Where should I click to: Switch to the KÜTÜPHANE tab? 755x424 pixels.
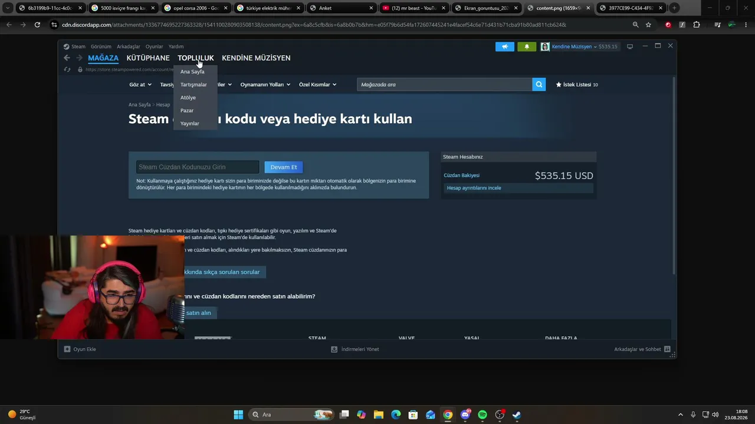(148, 58)
